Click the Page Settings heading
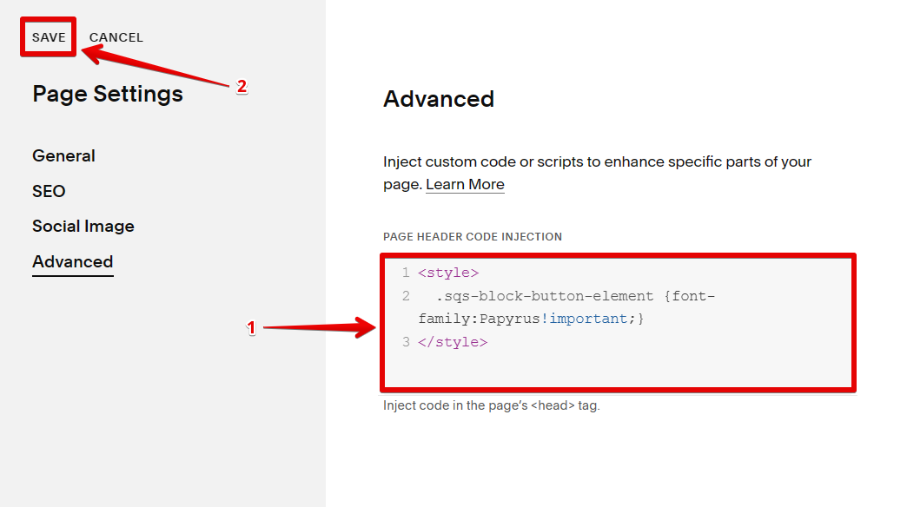This screenshot has height=507, width=907. [108, 94]
